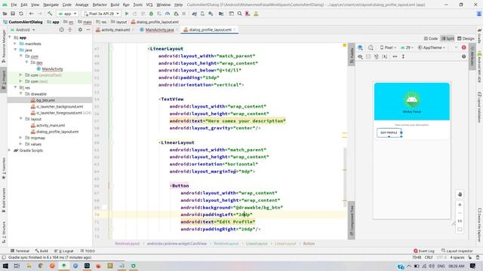Click the Sync/reload icon in main toolbar
483x271 pixels.
[x=21, y=14]
